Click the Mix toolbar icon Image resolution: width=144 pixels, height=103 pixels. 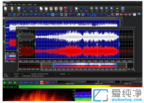click(x=56, y=9)
